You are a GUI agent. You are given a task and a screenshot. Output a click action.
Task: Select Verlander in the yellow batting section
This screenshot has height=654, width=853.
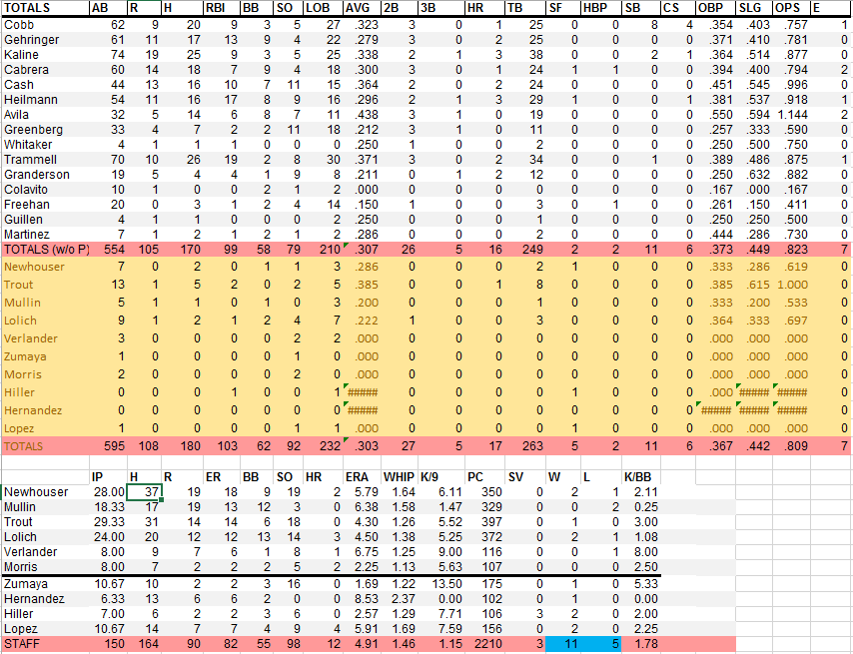[x=30, y=338]
